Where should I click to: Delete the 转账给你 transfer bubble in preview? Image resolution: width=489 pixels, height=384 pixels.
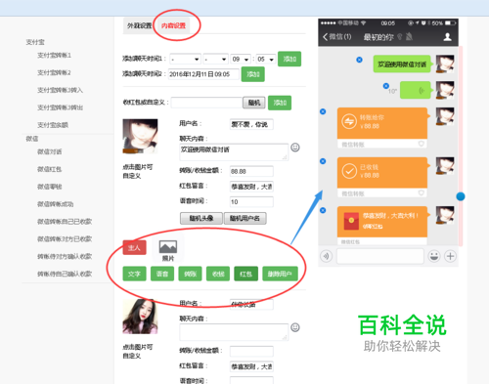323,111
